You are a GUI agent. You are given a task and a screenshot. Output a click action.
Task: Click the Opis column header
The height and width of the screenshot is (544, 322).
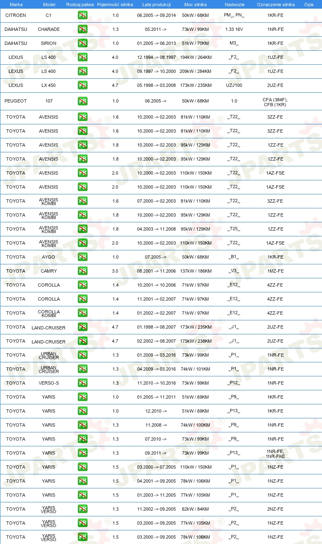point(308,4)
